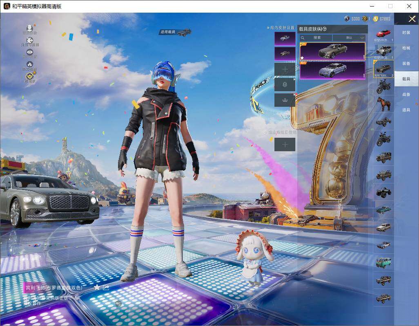This screenshot has width=419, height=326.
Task: Choose the brown horse in the vehicle list
Action: click(383, 104)
